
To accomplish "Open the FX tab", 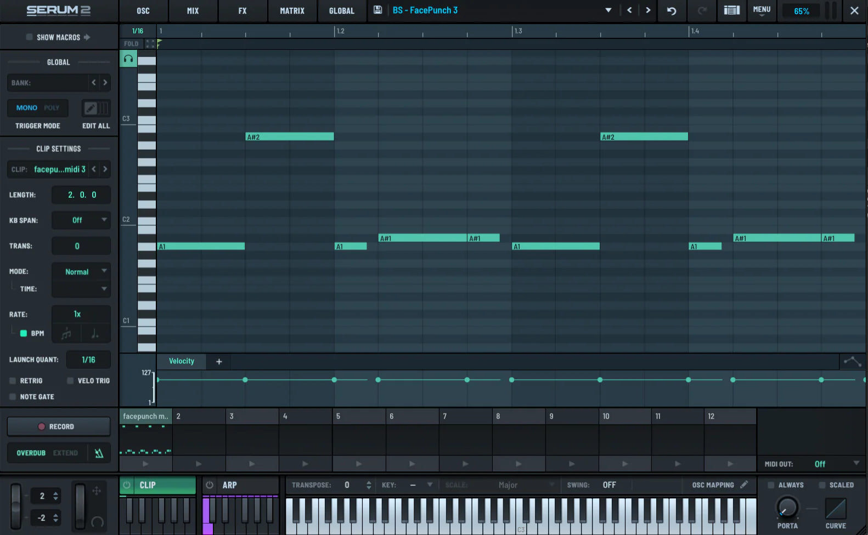I will tap(243, 11).
